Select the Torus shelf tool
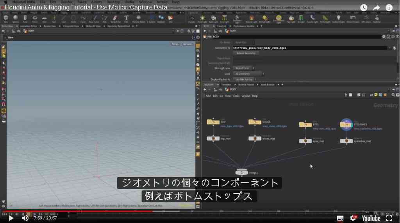400x223 pixels. point(35,18)
